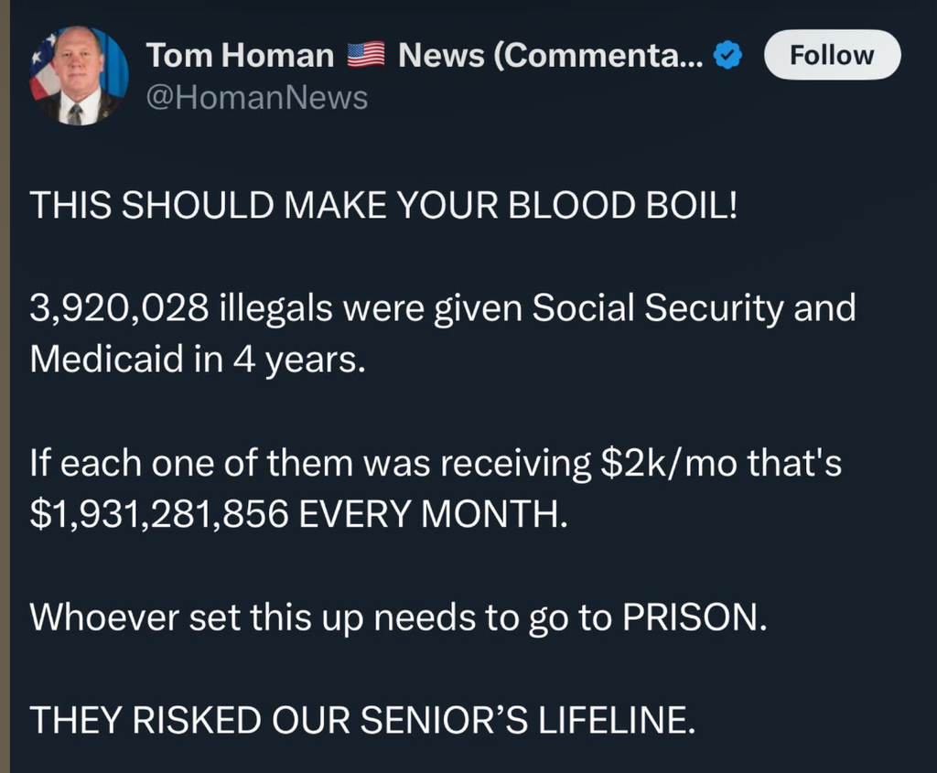
Task: Open Tom Homan News profile photo
Action: (x=78, y=75)
